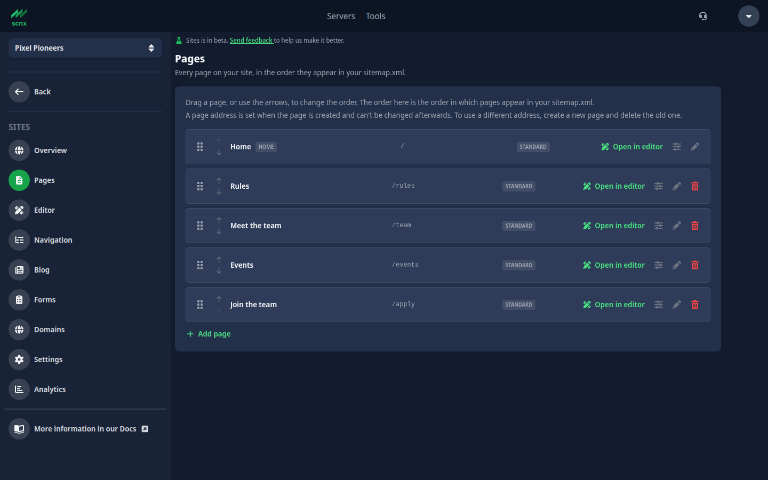Move the Rules page up
The image size is (768, 480).
(x=219, y=181)
